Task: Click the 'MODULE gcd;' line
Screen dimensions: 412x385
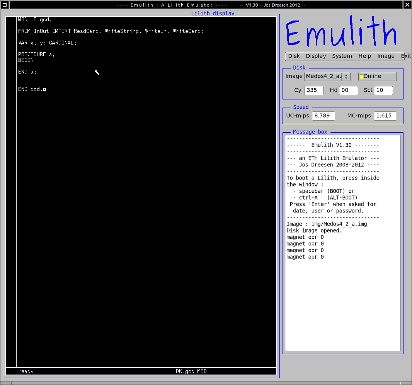Action: (35, 20)
